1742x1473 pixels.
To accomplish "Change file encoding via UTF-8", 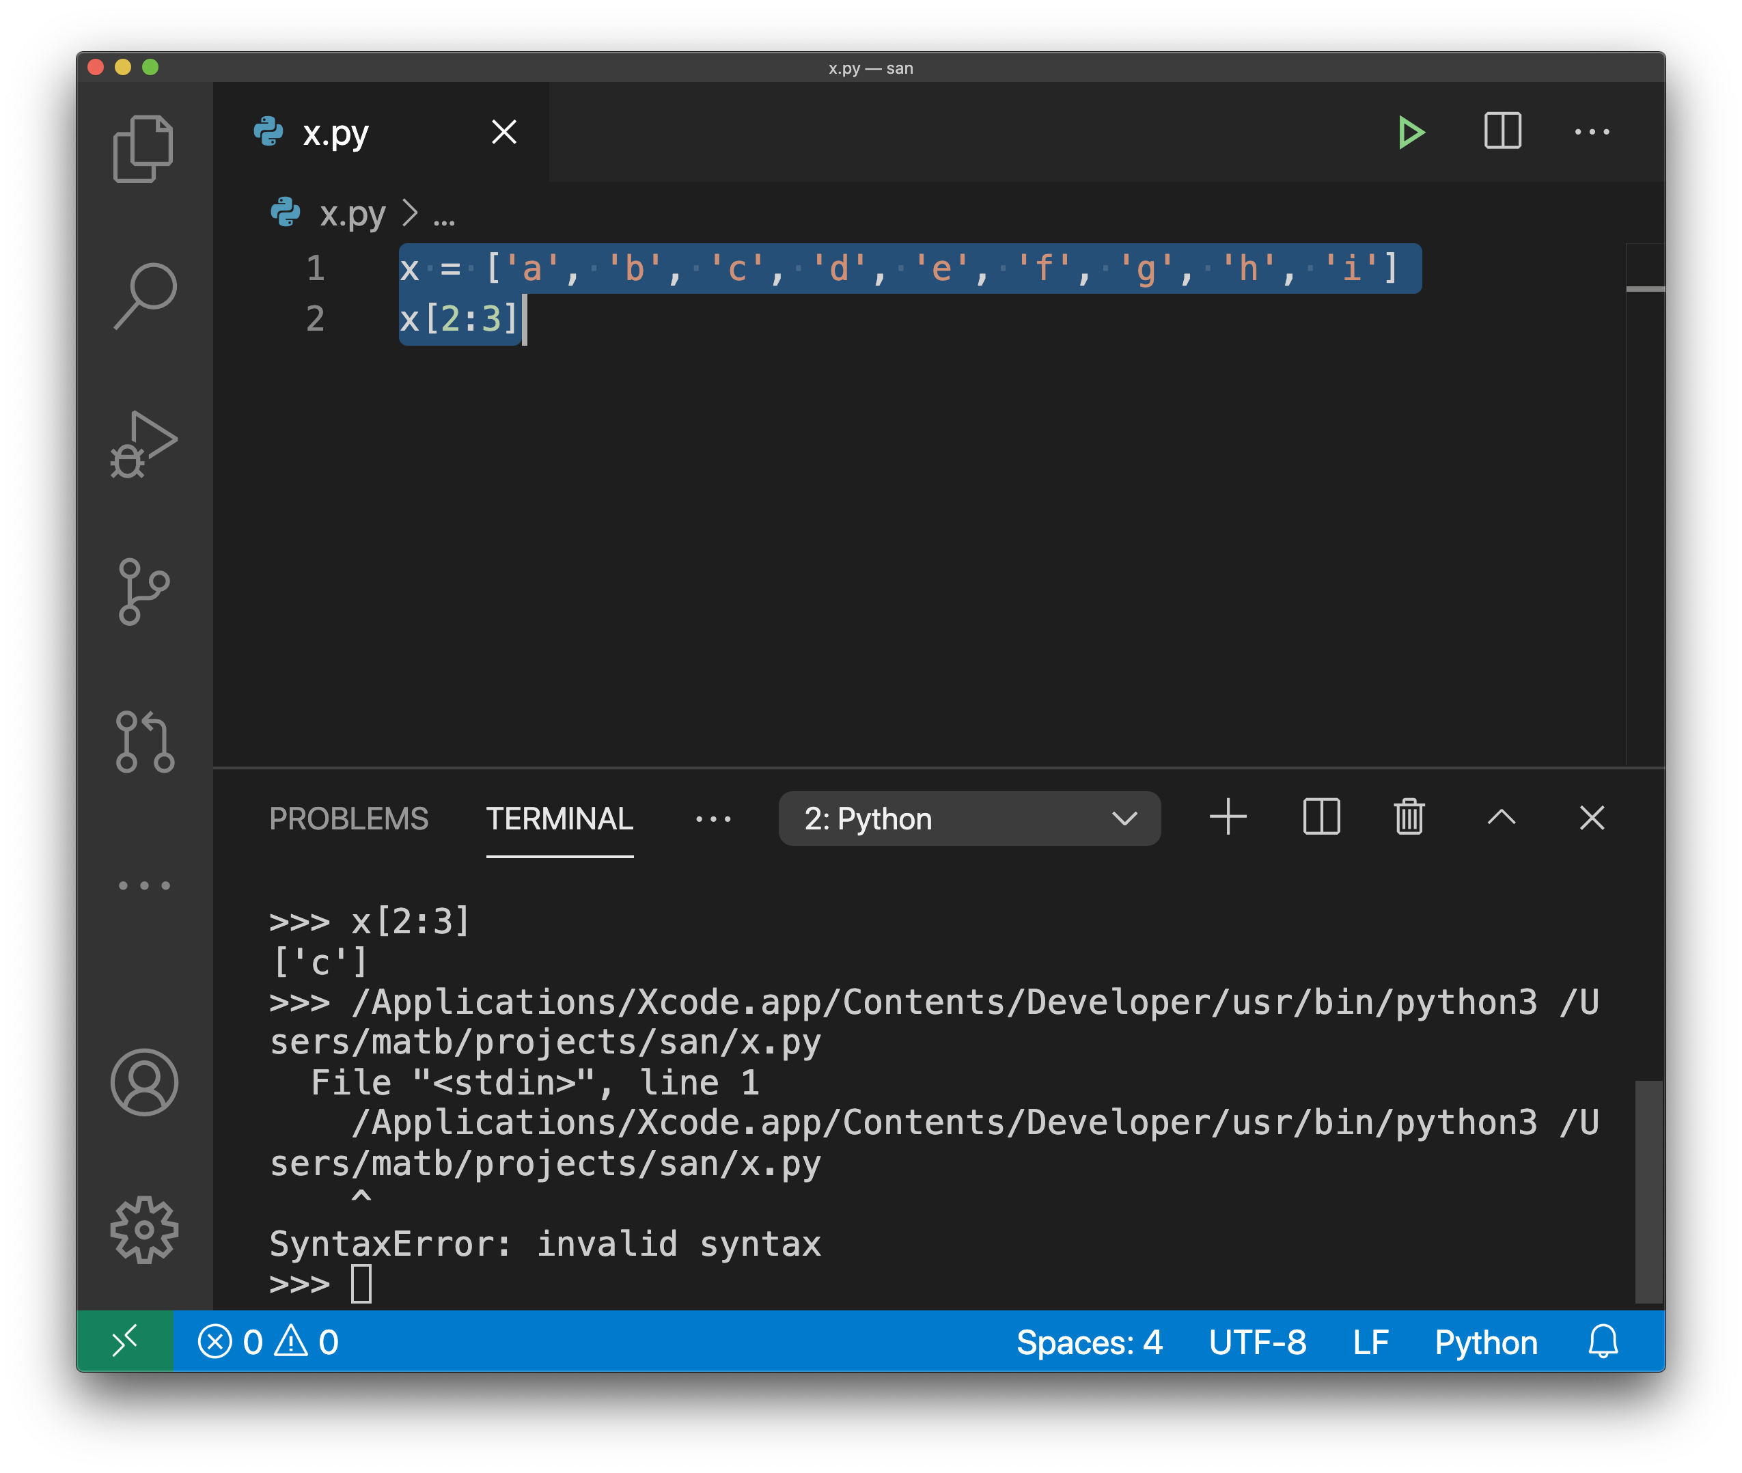I will click(1256, 1342).
